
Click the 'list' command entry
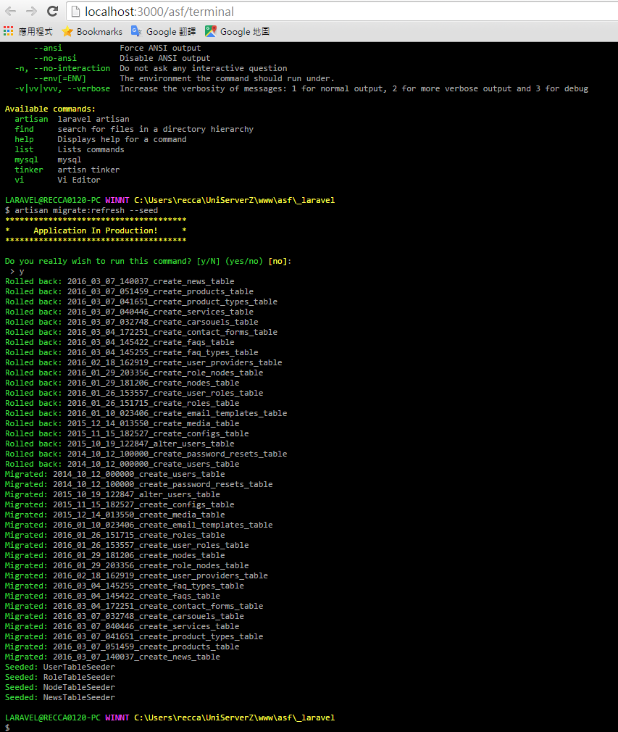pyautogui.click(x=24, y=149)
